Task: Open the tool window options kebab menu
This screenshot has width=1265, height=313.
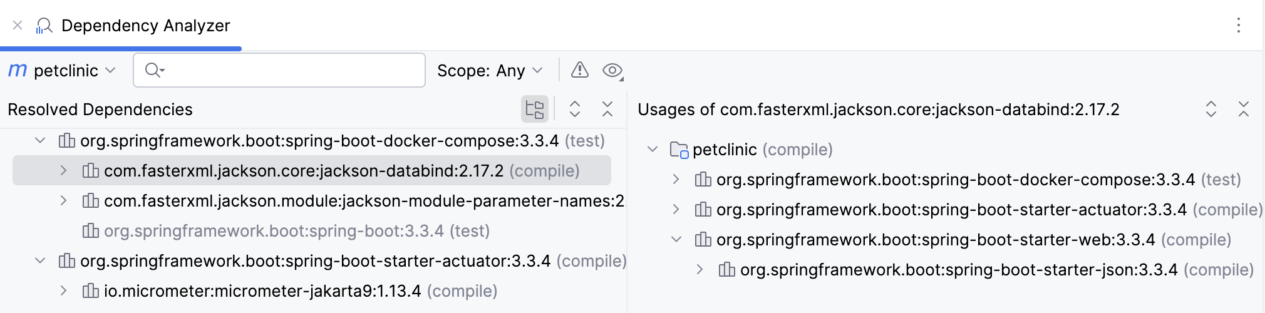Action: point(1239,26)
